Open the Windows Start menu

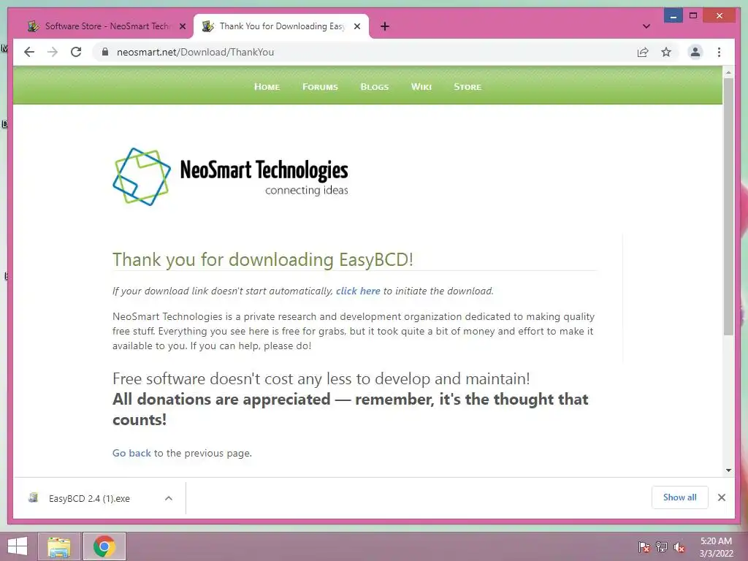18,546
